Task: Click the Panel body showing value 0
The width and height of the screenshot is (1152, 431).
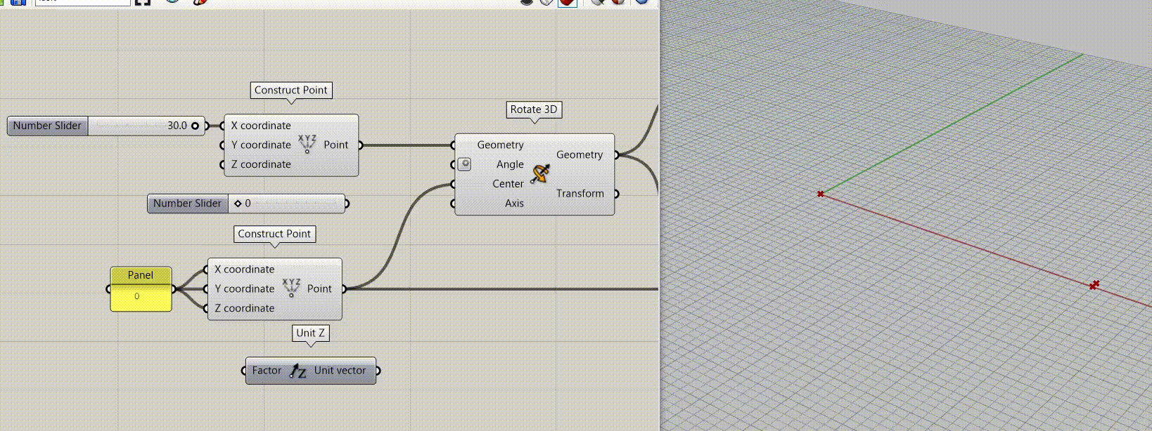Action: click(x=141, y=297)
